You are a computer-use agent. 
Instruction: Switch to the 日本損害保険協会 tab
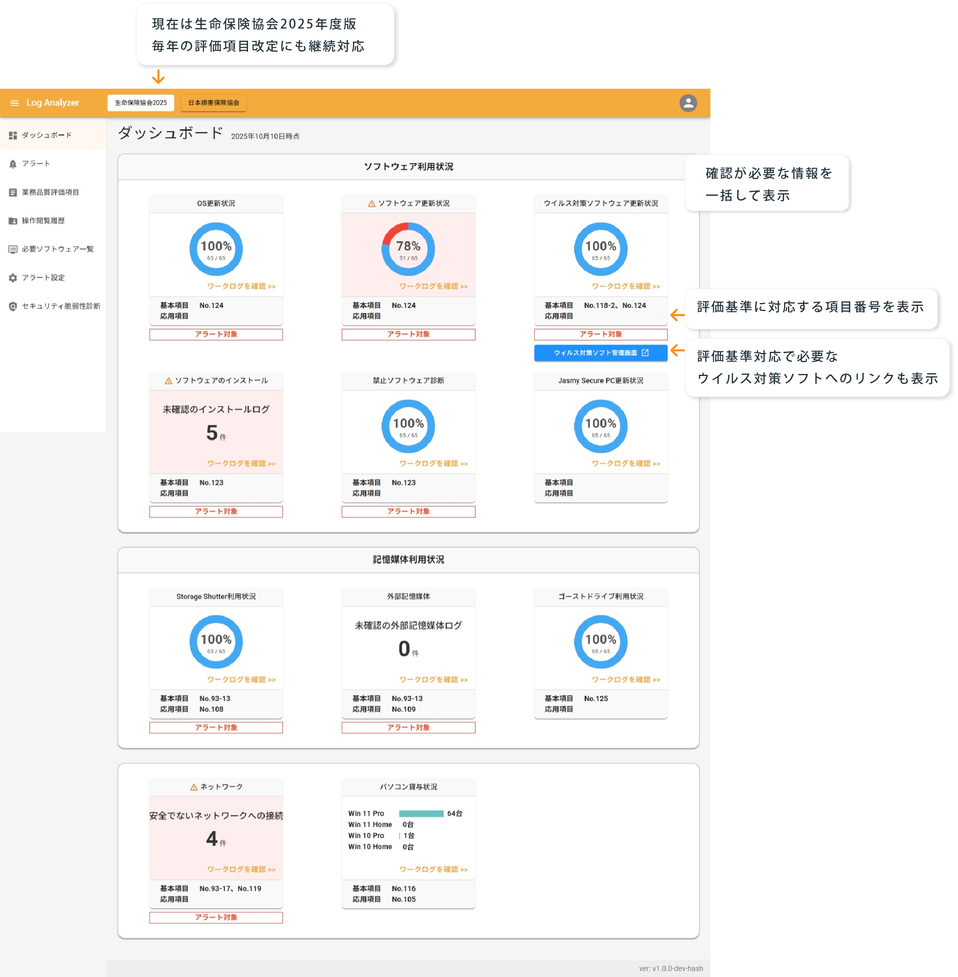pos(213,103)
